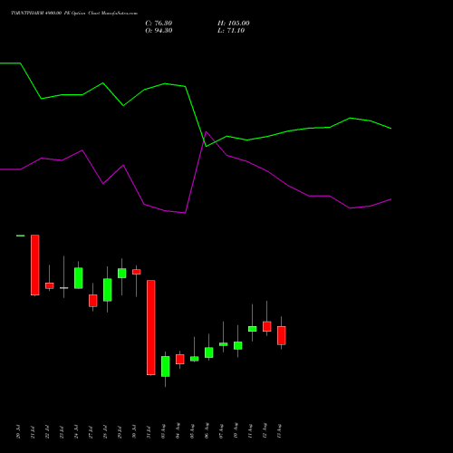Screen dimensions: 453x453
Task: Select the 31 Jul date label
Action: coord(149,432)
